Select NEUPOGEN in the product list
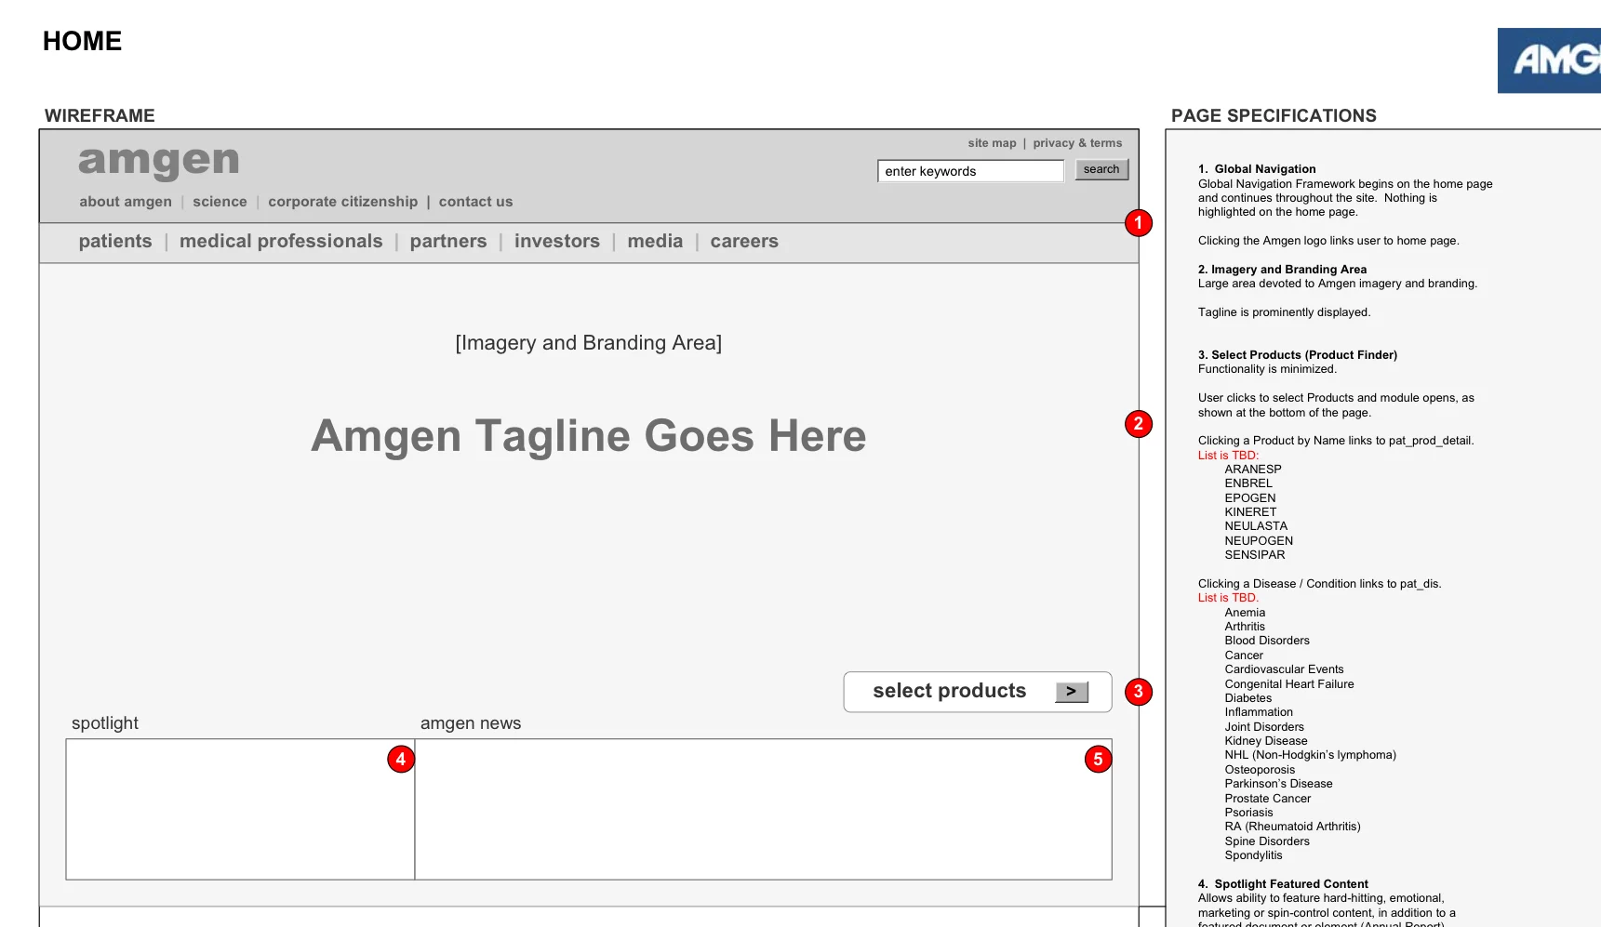This screenshot has height=927, width=1601. [x=1259, y=541]
